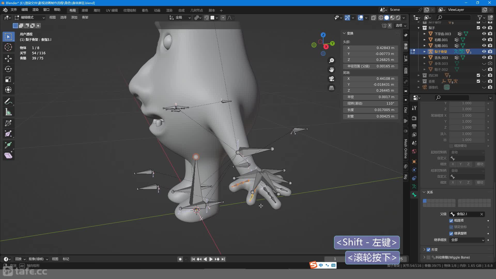Switch to solid viewport shading
Screen dimensions: 496x279
[387, 18]
